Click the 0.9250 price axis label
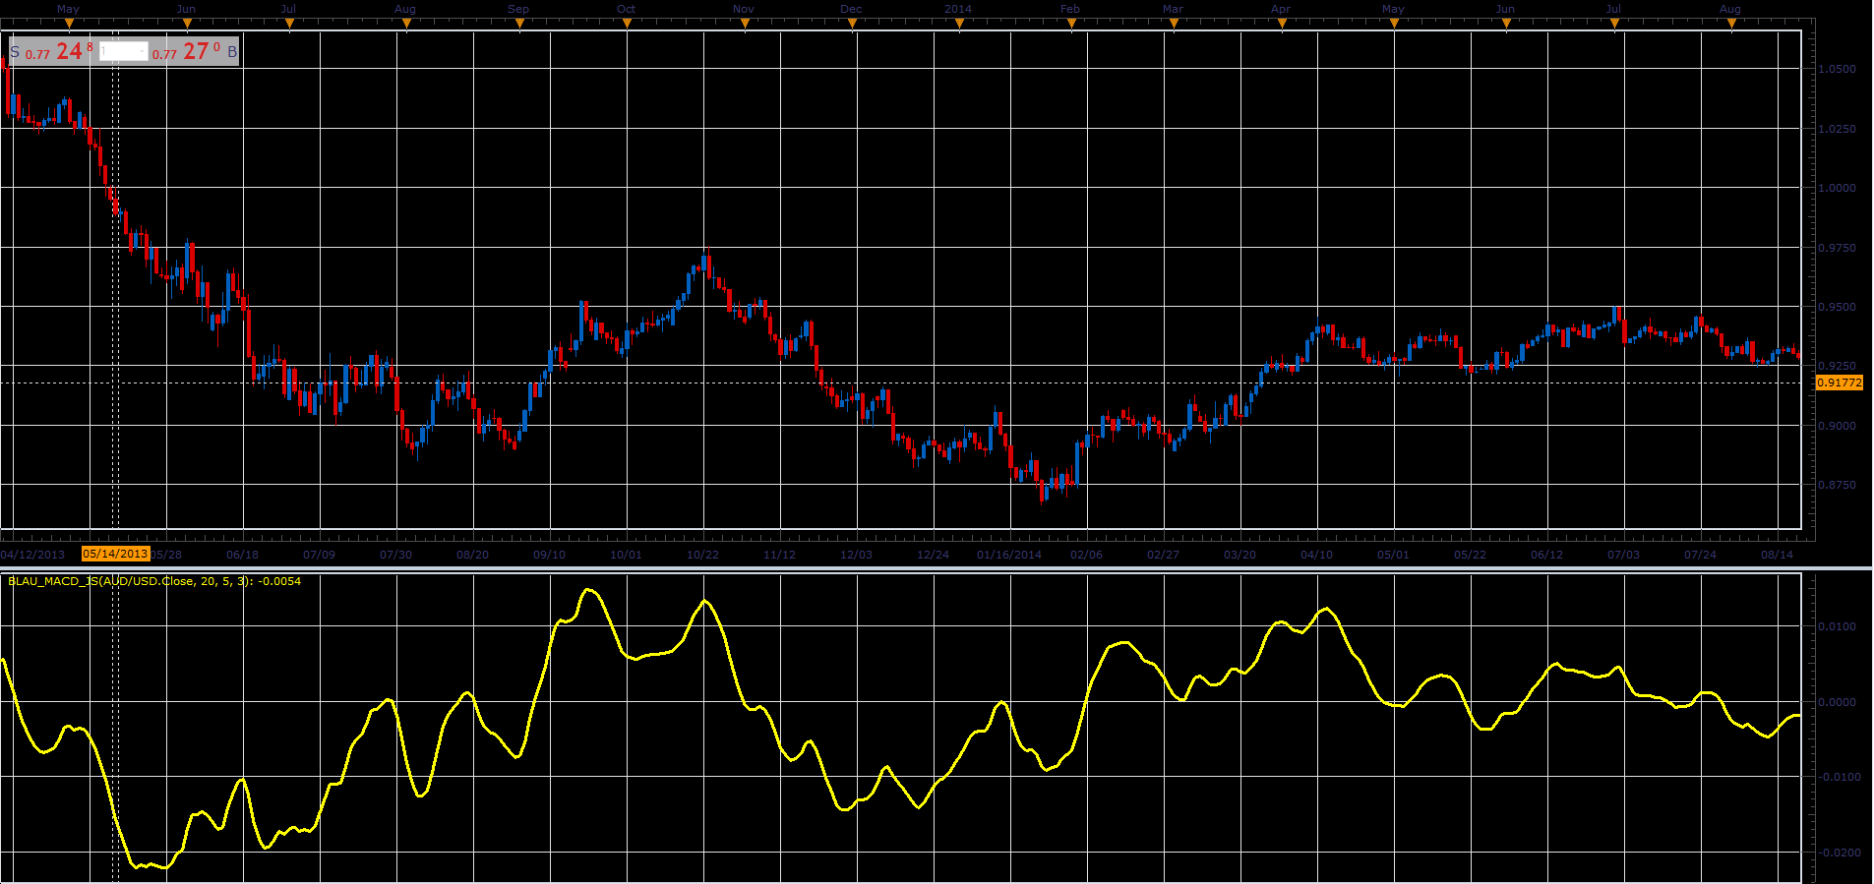 click(x=1838, y=366)
